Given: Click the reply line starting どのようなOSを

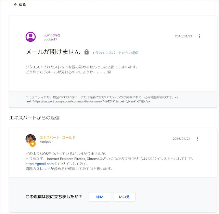Looking at the screenshot, I should point(66,154).
